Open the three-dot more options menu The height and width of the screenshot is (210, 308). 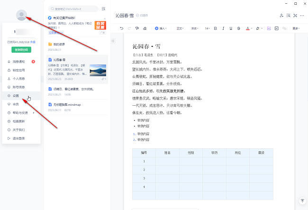(302, 16)
